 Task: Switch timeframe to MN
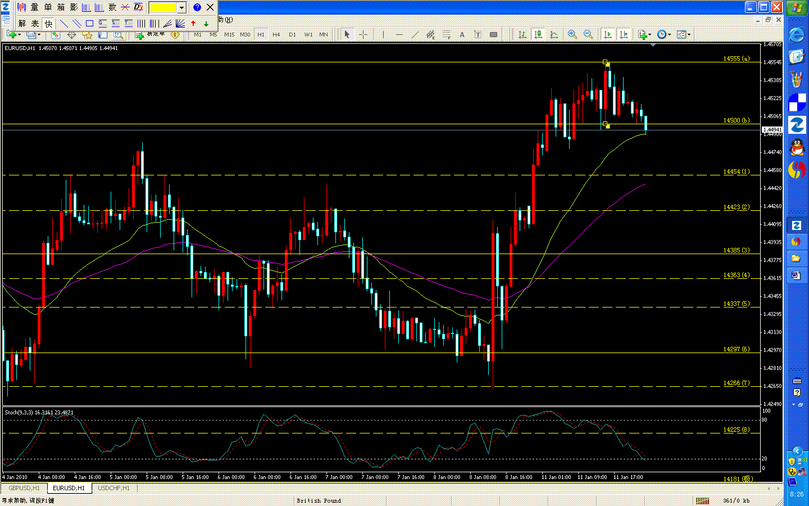[324, 34]
